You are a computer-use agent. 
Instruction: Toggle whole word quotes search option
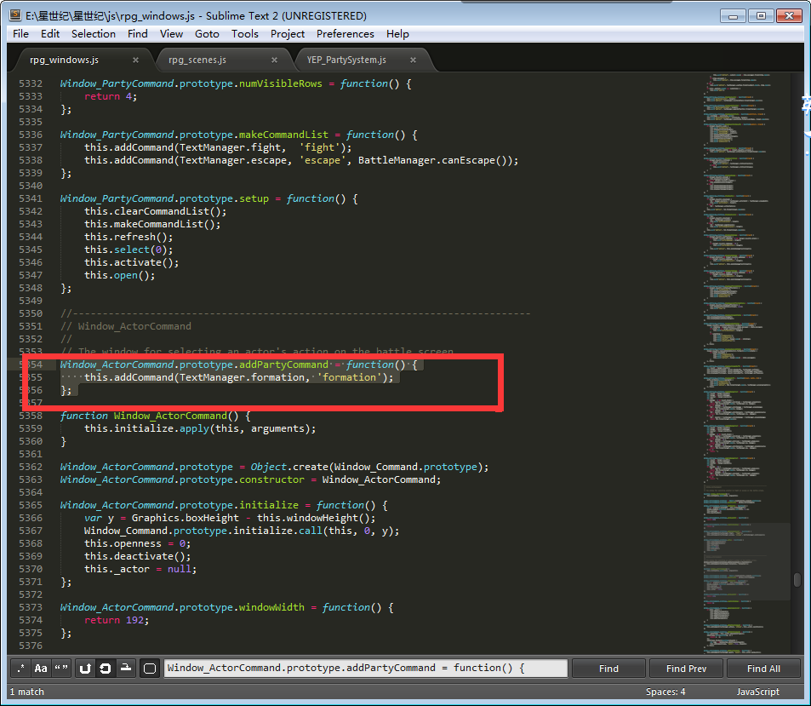pos(61,669)
